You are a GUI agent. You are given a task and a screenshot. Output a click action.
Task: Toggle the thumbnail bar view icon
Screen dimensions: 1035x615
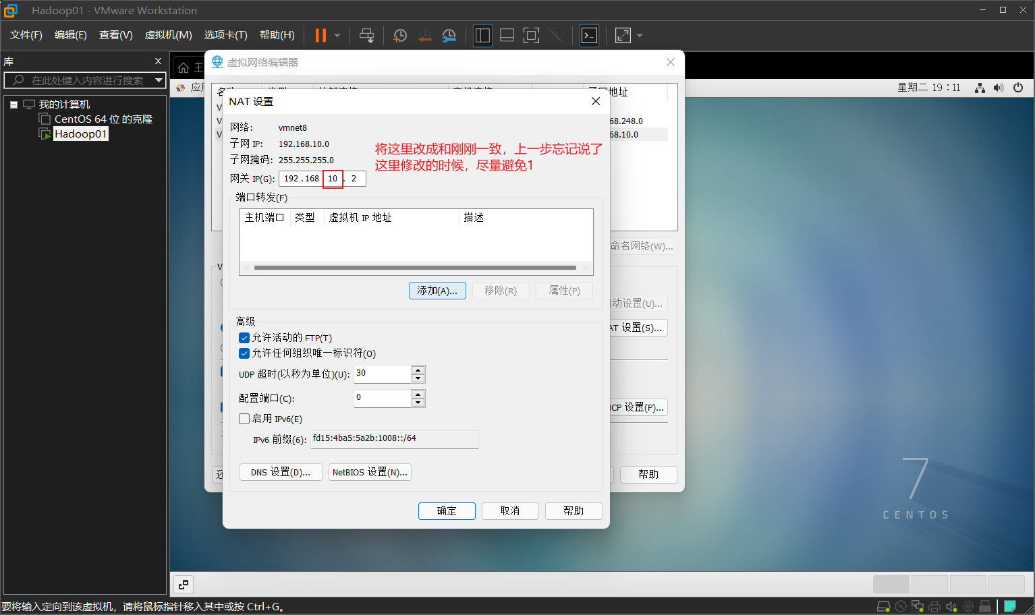click(x=507, y=36)
